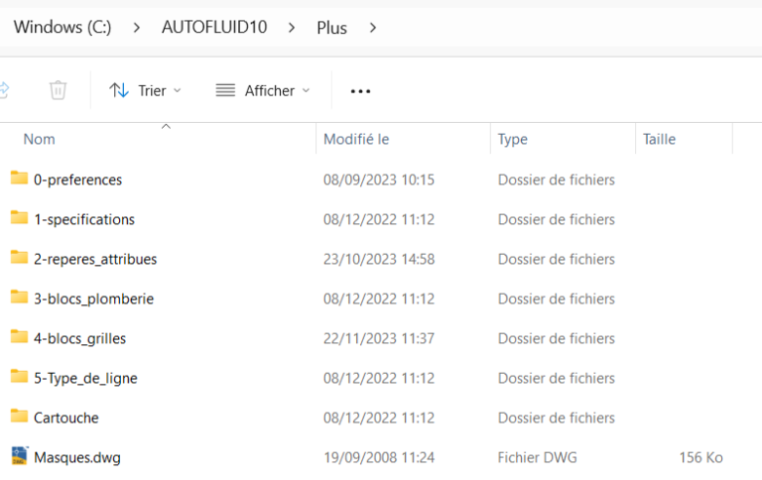Open the three-dots more options menu
Image resolution: width=762 pixels, height=480 pixels.
pyautogui.click(x=360, y=91)
